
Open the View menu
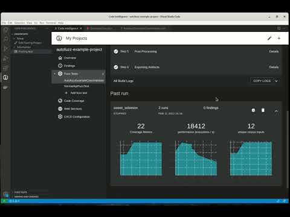(30, 23)
